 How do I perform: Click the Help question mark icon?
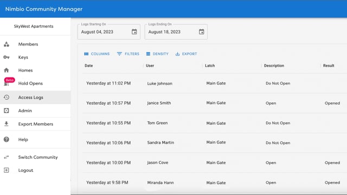[x=7, y=140]
